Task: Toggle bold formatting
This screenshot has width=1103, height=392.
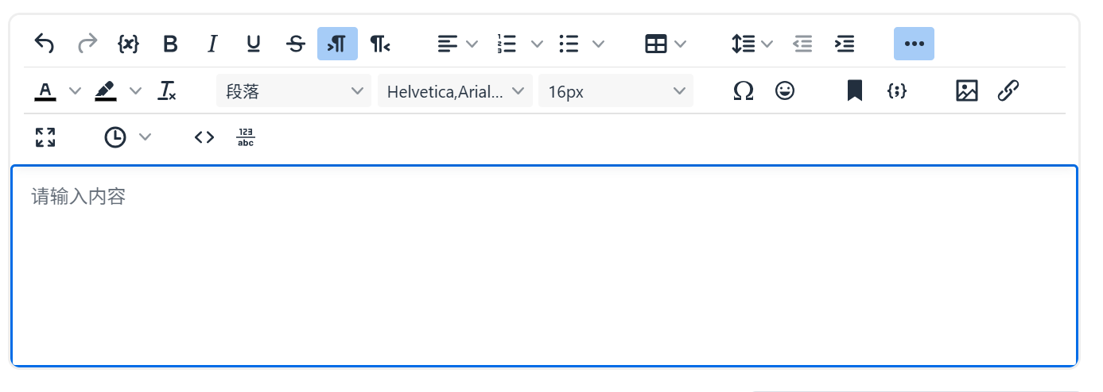Action: coord(170,44)
